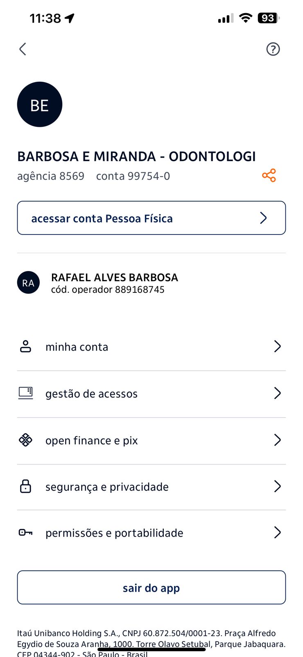Open chevron for segurança e privacidade
This screenshot has height=657, width=303.
[x=277, y=487]
